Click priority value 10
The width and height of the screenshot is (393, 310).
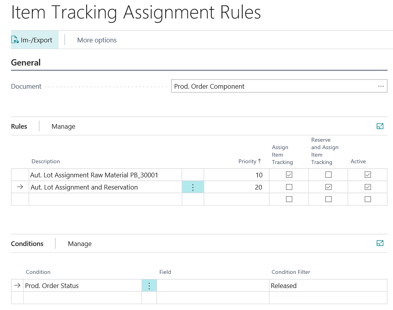(x=236, y=175)
